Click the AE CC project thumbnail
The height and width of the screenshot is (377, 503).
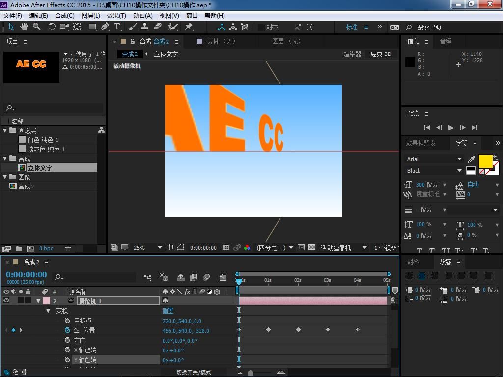click(31, 67)
